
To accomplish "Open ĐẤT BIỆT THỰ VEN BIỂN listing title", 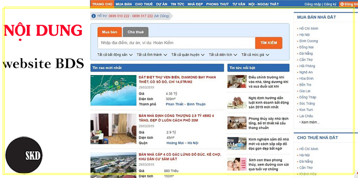I will tap(177, 80).
